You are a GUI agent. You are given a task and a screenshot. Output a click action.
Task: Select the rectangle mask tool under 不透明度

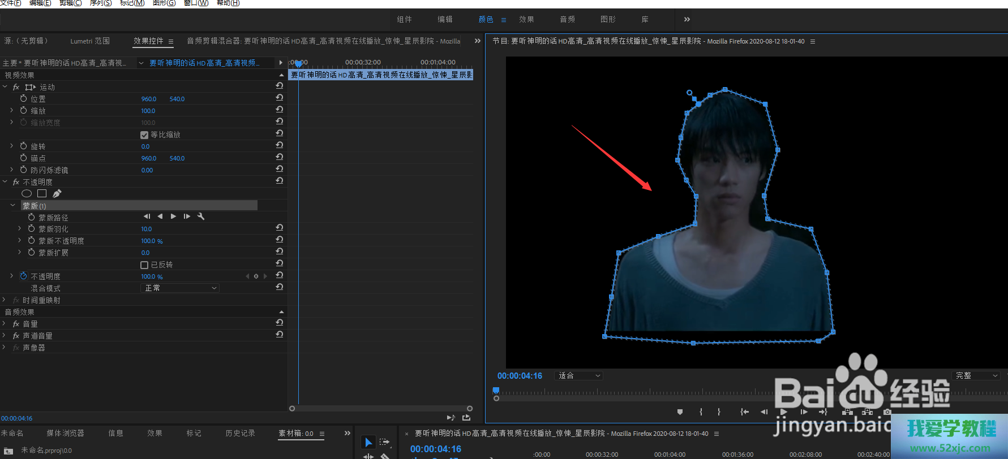point(42,193)
